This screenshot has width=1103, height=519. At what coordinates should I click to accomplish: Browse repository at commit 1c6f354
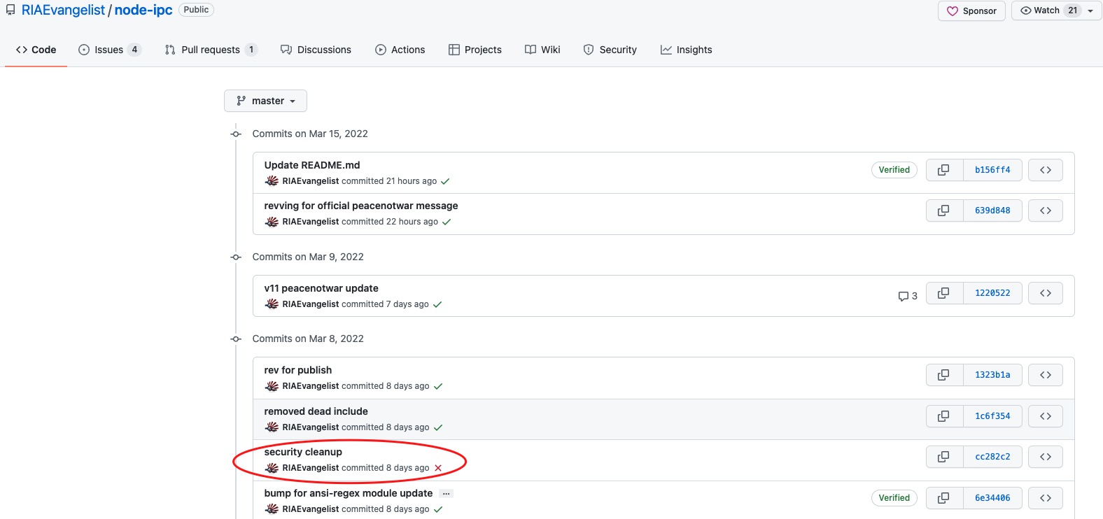pos(1046,416)
